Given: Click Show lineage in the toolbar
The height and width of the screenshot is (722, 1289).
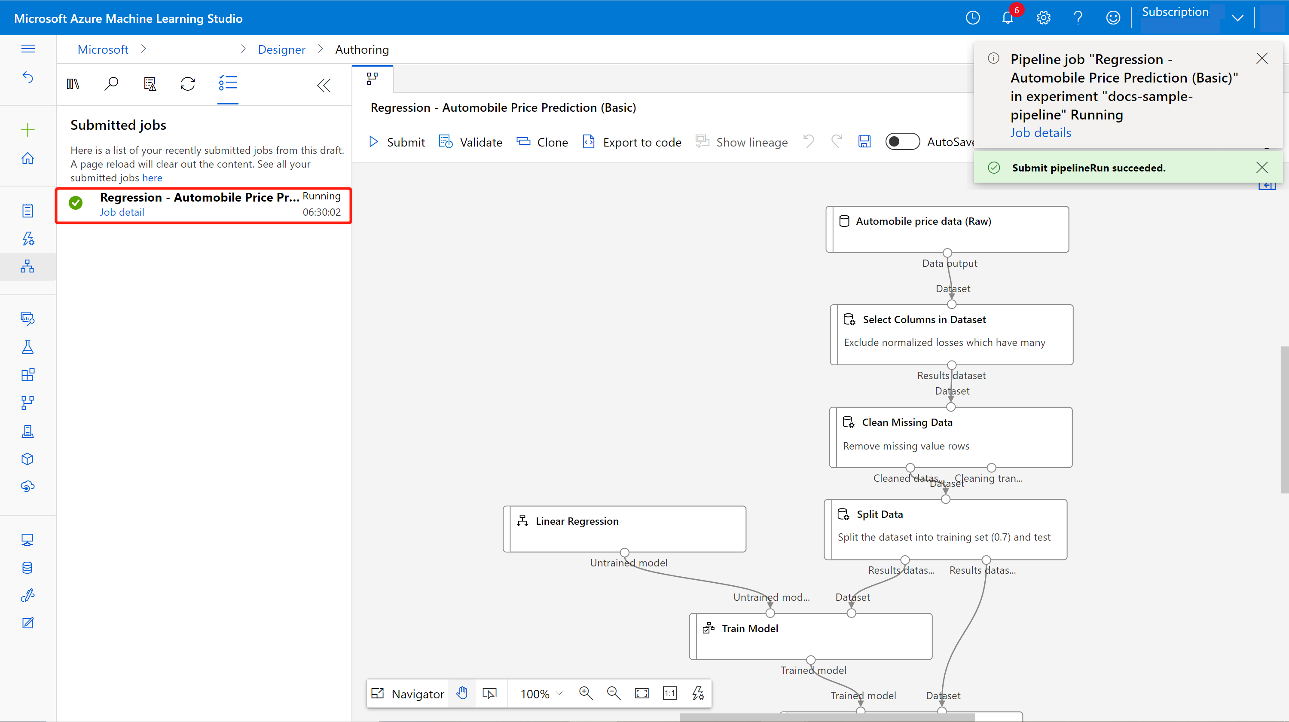Looking at the screenshot, I should tap(742, 142).
